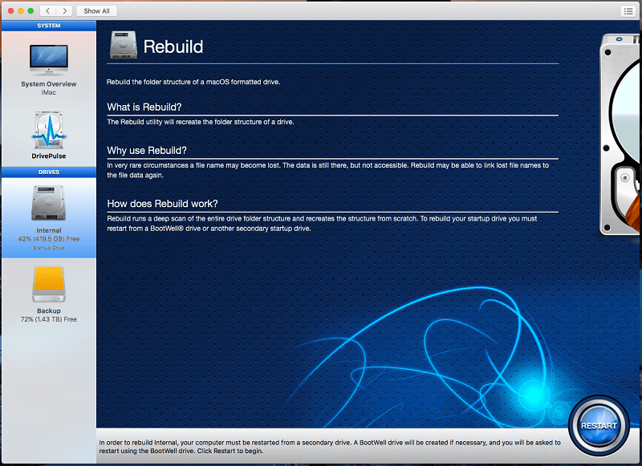Image resolution: width=642 pixels, height=466 pixels.
Task: Close the window with red button
Action: pyautogui.click(x=10, y=11)
